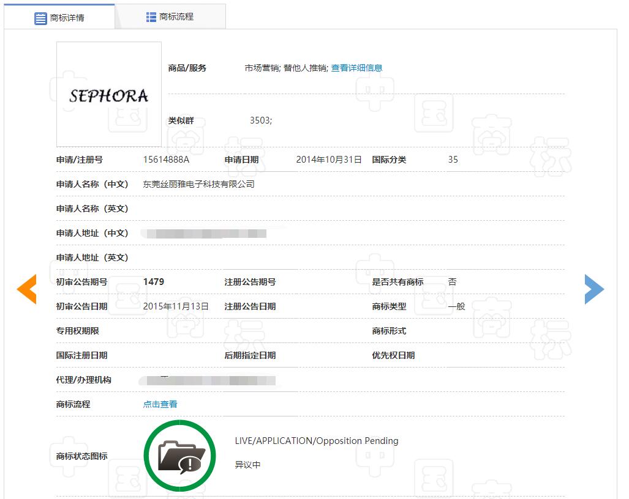Select application number 15614888A
629x499 pixels.
(x=166, y=160)
